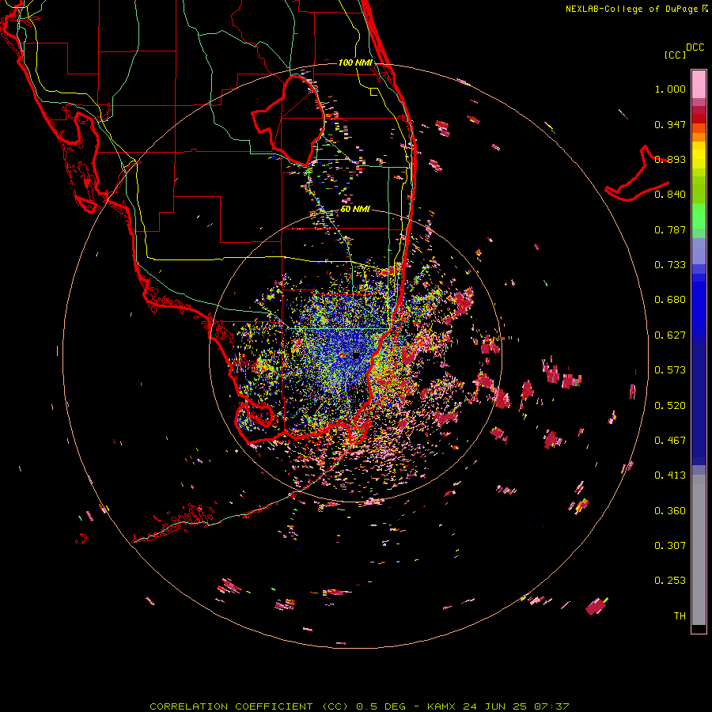Click the 0.253 color scale value
This screenshot has height=712, width=712.
click(670, 581)
